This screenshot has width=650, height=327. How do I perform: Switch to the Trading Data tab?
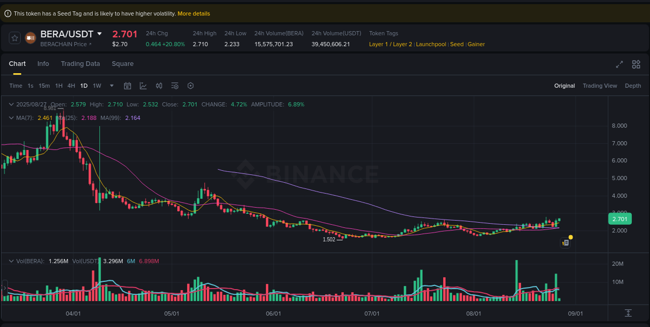click(x=80, y=63)
